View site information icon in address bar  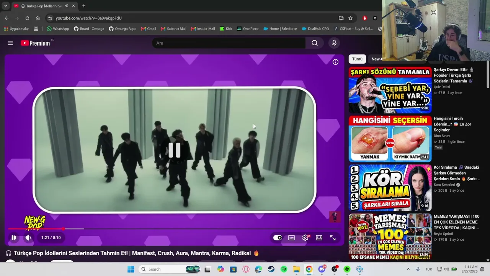point(50,18)
